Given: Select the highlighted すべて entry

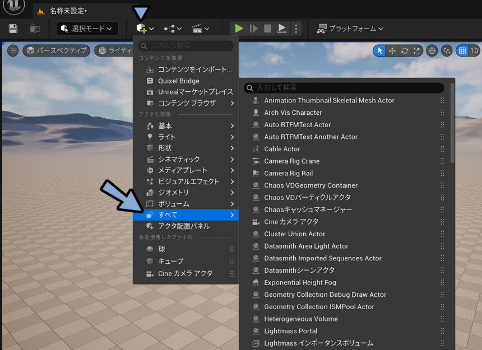Looking at the screenshot, I should [186, 215].
